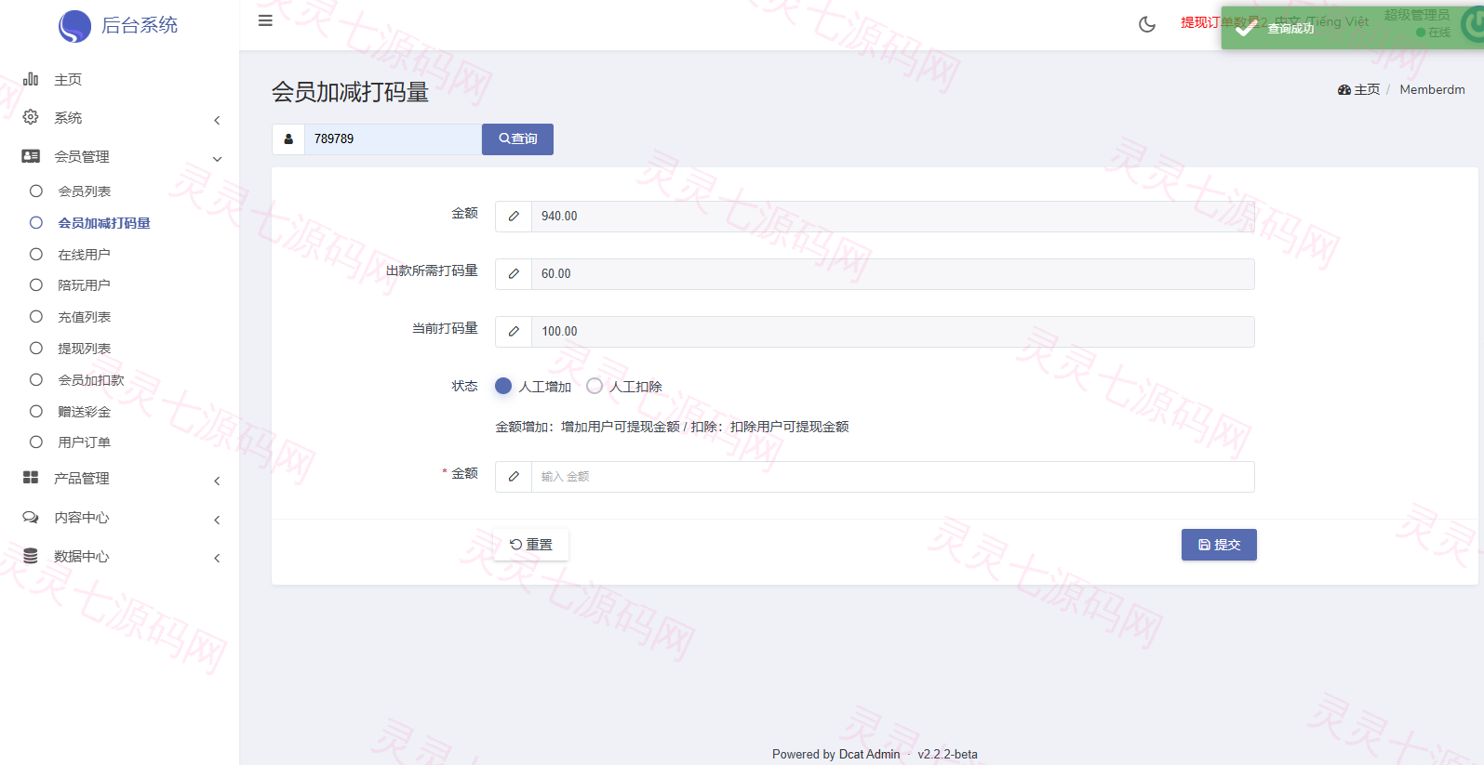
Task: Expand the 产品管理 menu chevron
Action: coord(217,481)
